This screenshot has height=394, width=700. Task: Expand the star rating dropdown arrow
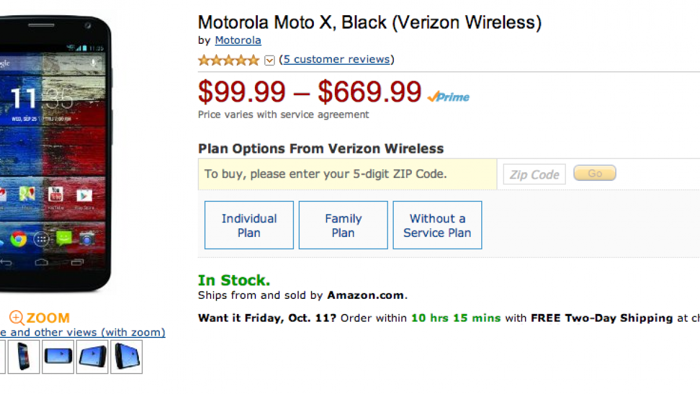[269, 60]
